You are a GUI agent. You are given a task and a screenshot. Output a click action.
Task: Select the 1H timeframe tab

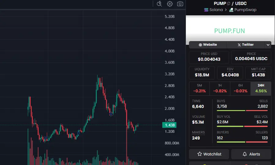[220, 89]
